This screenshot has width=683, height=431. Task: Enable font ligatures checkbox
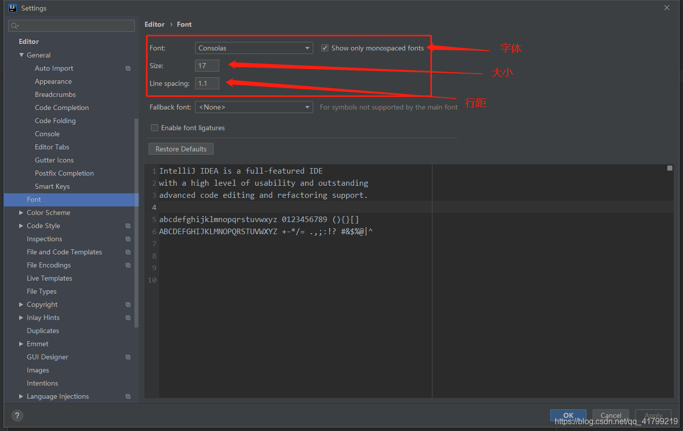pos(155,128)
